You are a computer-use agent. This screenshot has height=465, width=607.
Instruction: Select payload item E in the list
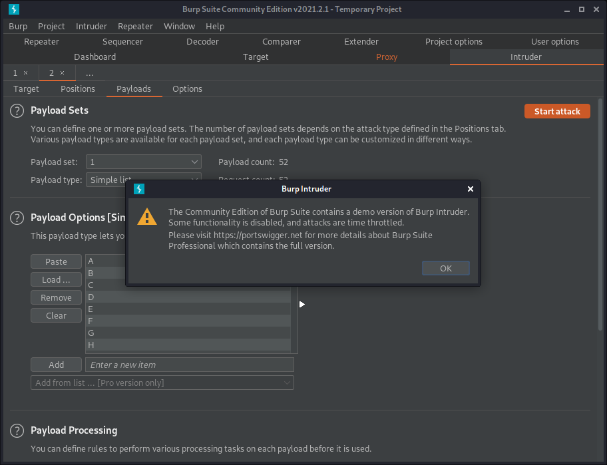(x=188, y=309)
